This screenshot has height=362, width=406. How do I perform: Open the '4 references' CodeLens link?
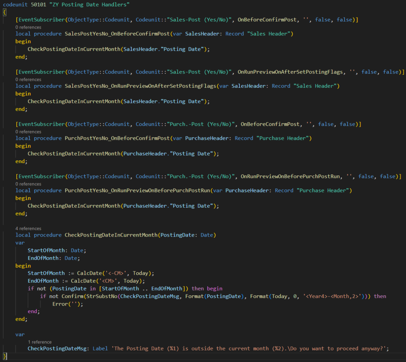point(28,229)
